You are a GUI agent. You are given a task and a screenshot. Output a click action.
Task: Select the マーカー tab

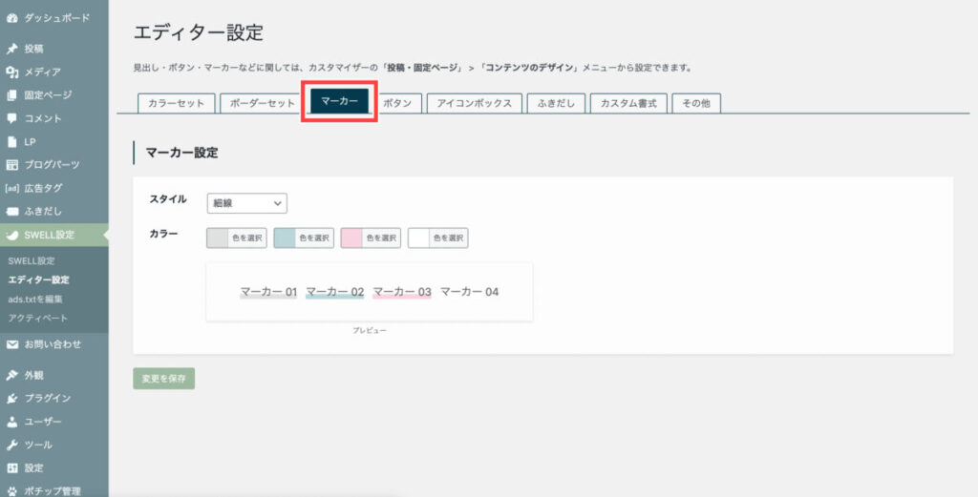pos(339,101)
